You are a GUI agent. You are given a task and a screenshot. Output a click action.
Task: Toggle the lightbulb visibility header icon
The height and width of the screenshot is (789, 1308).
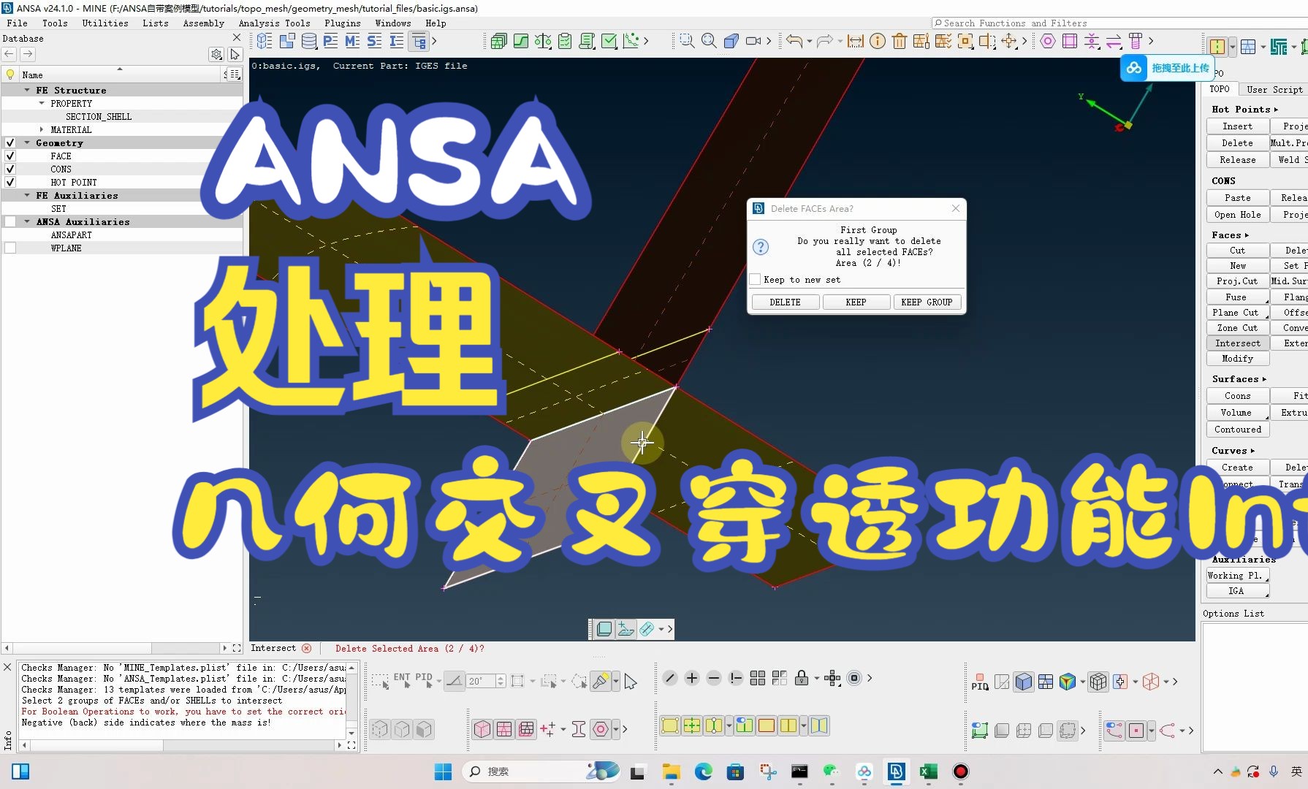click(x=10, y=75)
